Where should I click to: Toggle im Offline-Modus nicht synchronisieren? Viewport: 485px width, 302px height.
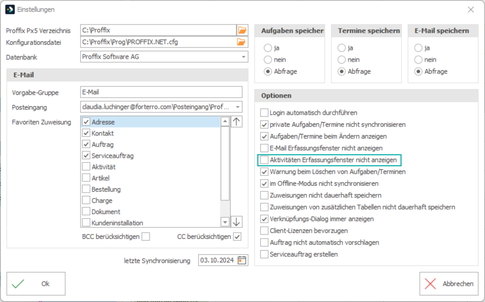tap(264, 184)
